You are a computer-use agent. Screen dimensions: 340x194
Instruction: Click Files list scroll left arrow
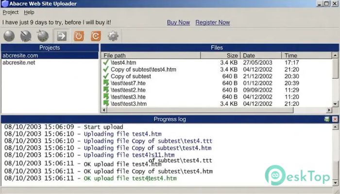104,110
